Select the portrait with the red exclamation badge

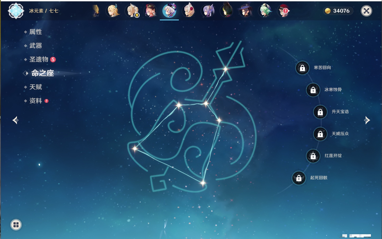tap(283, 11)
